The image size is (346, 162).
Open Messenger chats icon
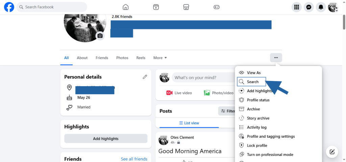[308, 7]
